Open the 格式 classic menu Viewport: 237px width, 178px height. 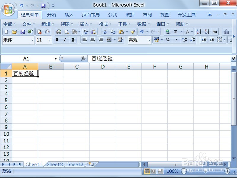click(x=105, y=24)
